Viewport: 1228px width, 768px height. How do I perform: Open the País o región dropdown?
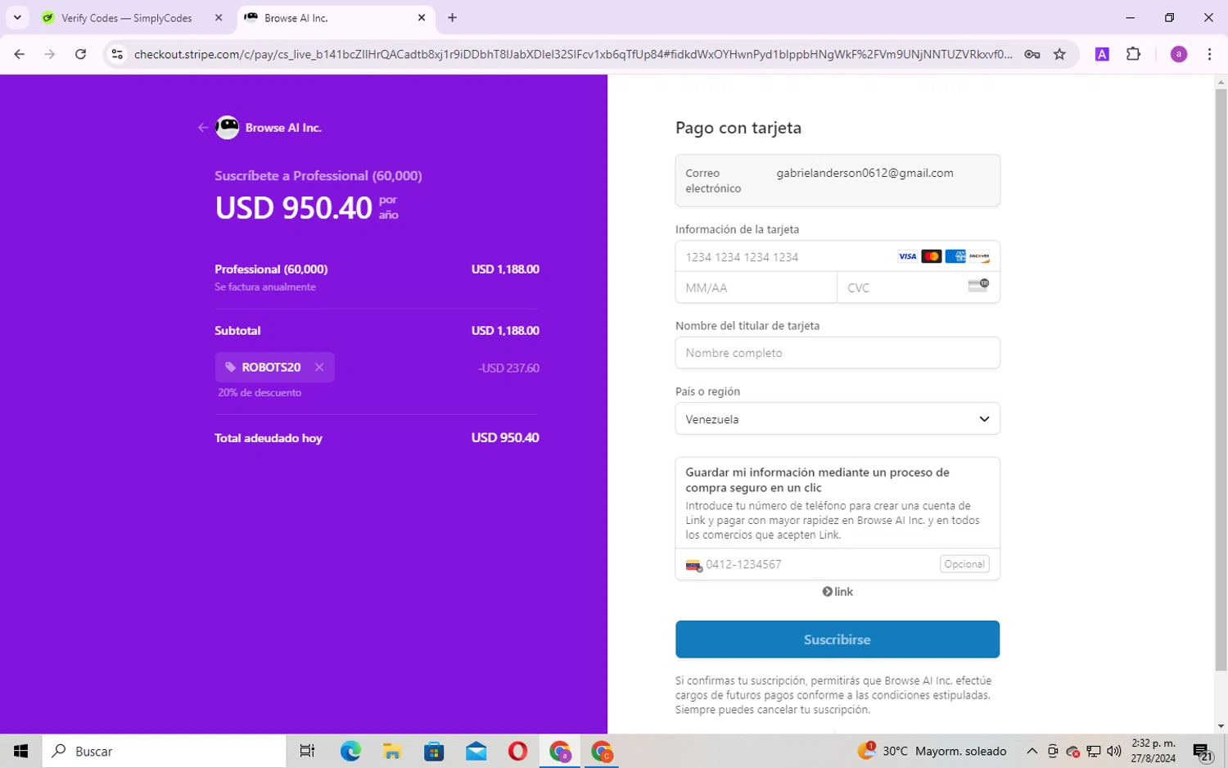(837, 419)
